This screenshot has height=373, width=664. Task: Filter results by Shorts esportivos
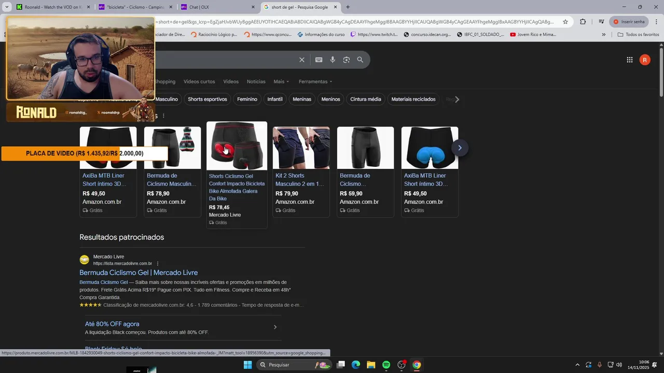tap(208, 99)
